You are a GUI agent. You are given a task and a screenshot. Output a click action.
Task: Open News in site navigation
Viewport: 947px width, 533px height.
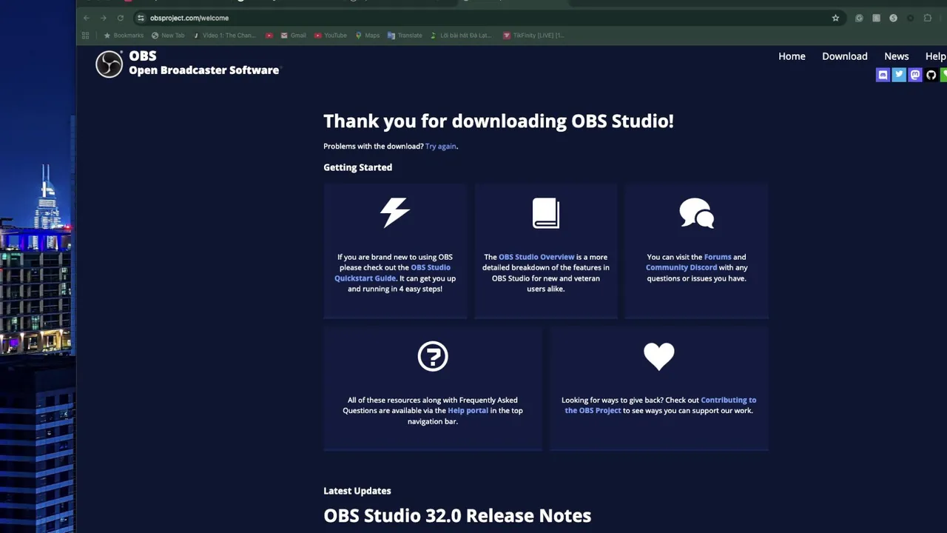coord(897,56)
